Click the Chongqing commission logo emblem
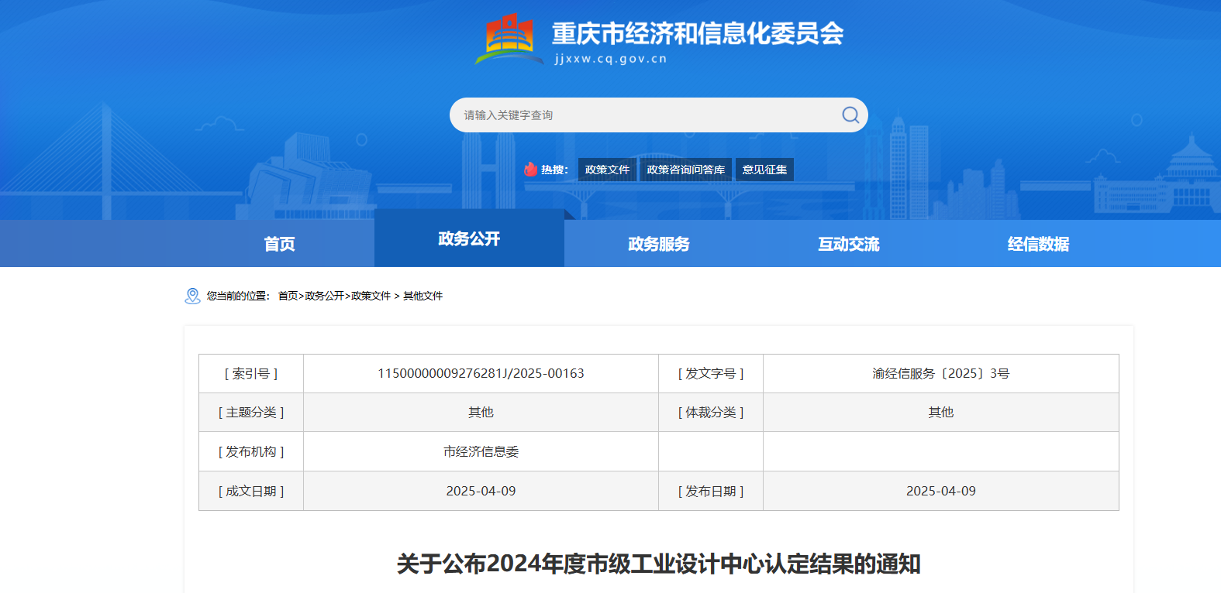 pyautogui.click(x=509, y=39)
